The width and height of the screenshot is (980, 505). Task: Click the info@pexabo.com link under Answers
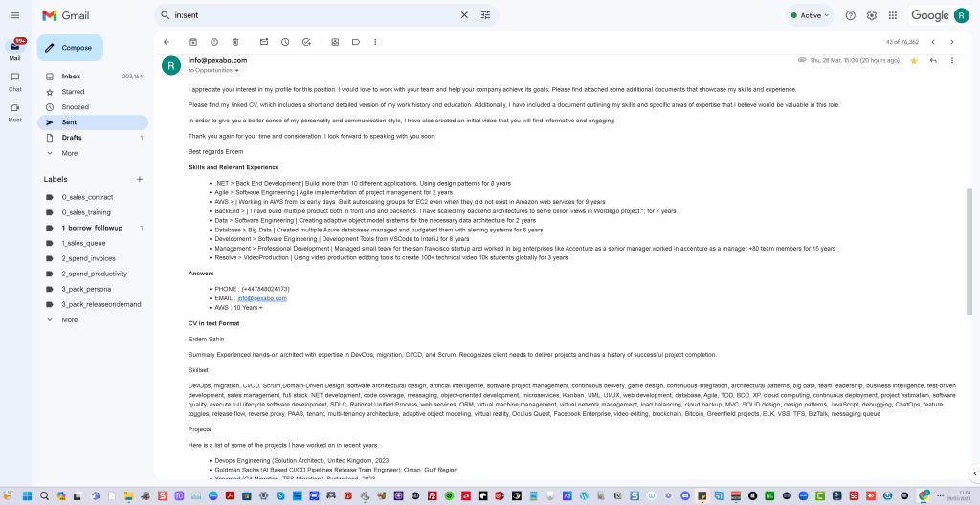pyautogui.click(x=262, y=298)
